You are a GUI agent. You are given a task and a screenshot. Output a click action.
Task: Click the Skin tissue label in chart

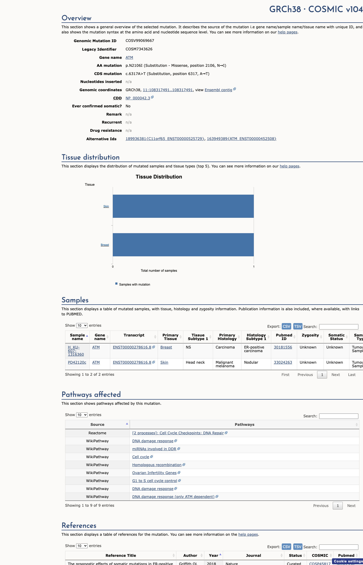(x=106, y=206)
